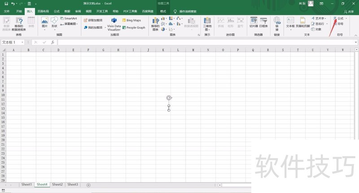Insert a People Graph add-in
Screen dimensions: 359x193
(x=134, y=27)
